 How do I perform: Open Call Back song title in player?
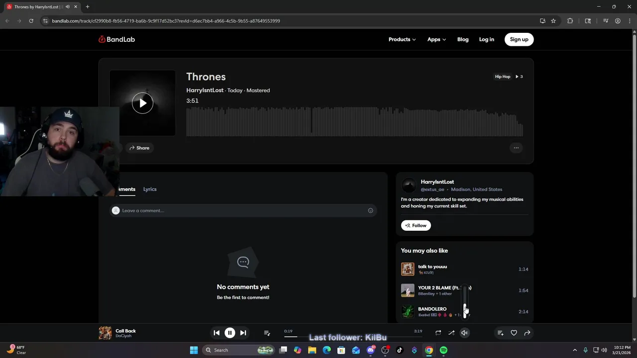(125, 331)
